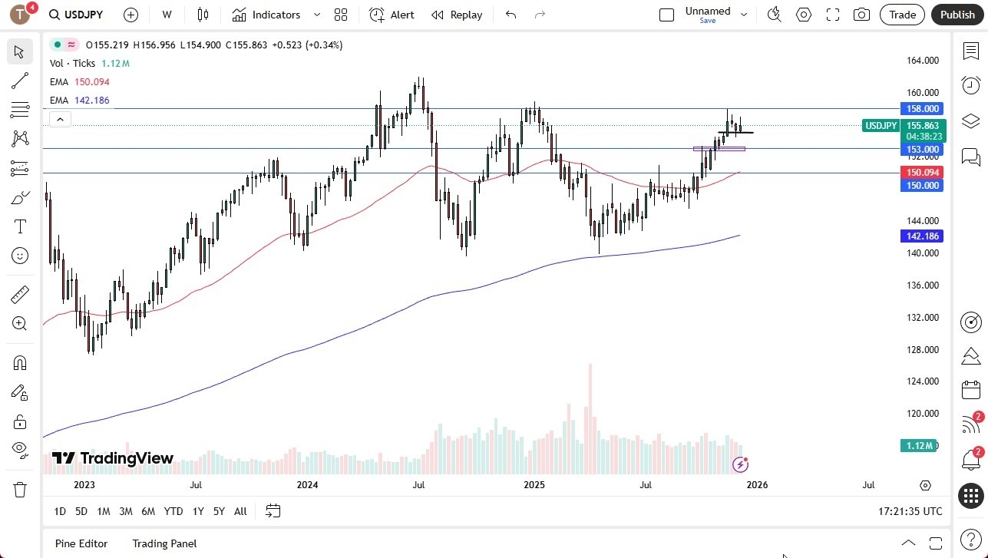Click the red EMA 150.094 price label
Viewport: 988px width, 558px height.
click(x=921, y=173)
